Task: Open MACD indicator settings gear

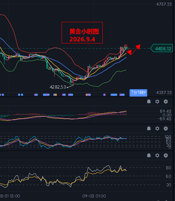Action: pos(157,102)
